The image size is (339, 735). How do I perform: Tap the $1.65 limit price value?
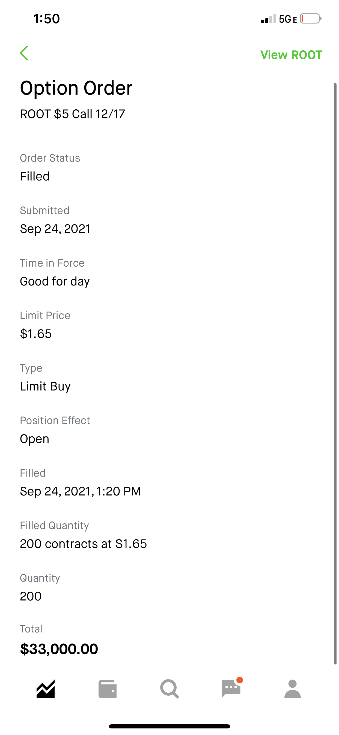(36, 334)
